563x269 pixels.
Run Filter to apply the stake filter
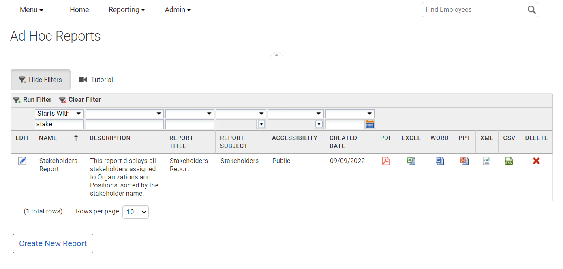32,99
